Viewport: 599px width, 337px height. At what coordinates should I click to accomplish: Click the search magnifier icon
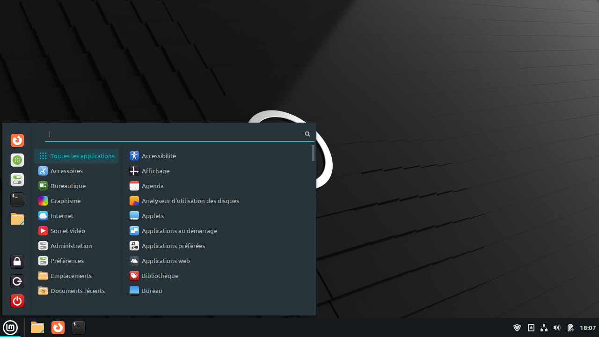pyautogui.click(x=307, y=134)
